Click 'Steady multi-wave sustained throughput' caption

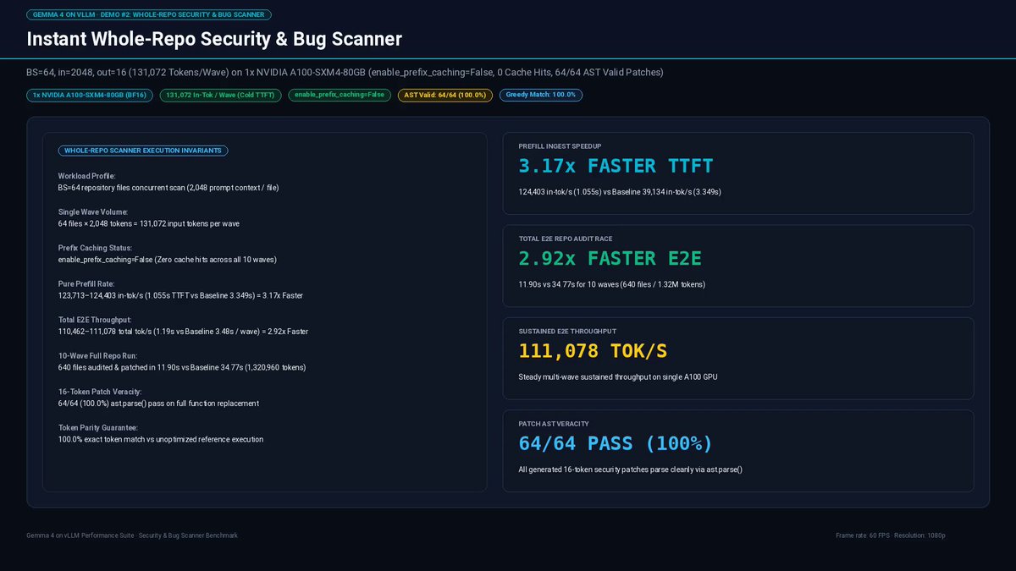click(618, 376)
